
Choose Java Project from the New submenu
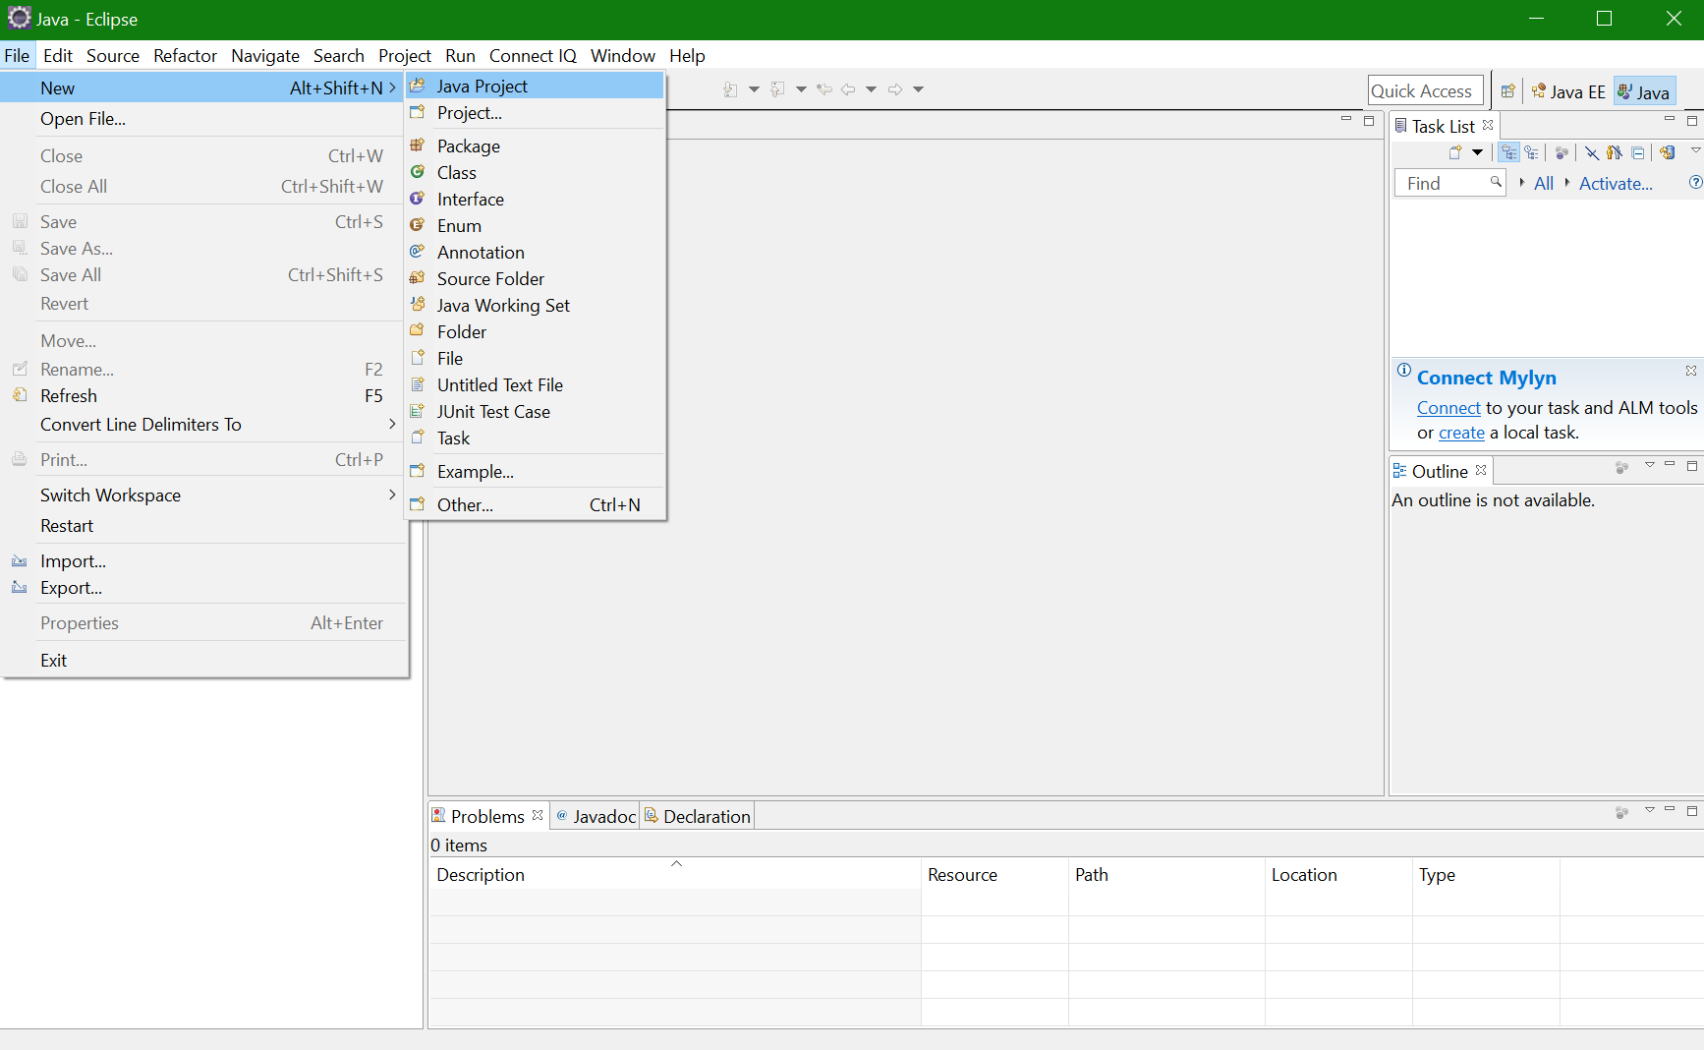point(536,87)
